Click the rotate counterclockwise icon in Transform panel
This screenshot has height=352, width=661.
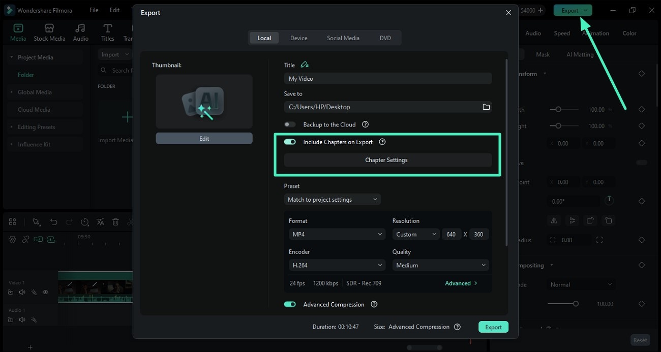(x=608, y=220)
